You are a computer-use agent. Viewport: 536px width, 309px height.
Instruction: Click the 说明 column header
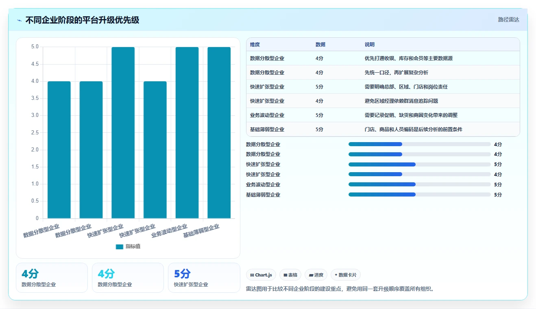[x=370, y=45]
